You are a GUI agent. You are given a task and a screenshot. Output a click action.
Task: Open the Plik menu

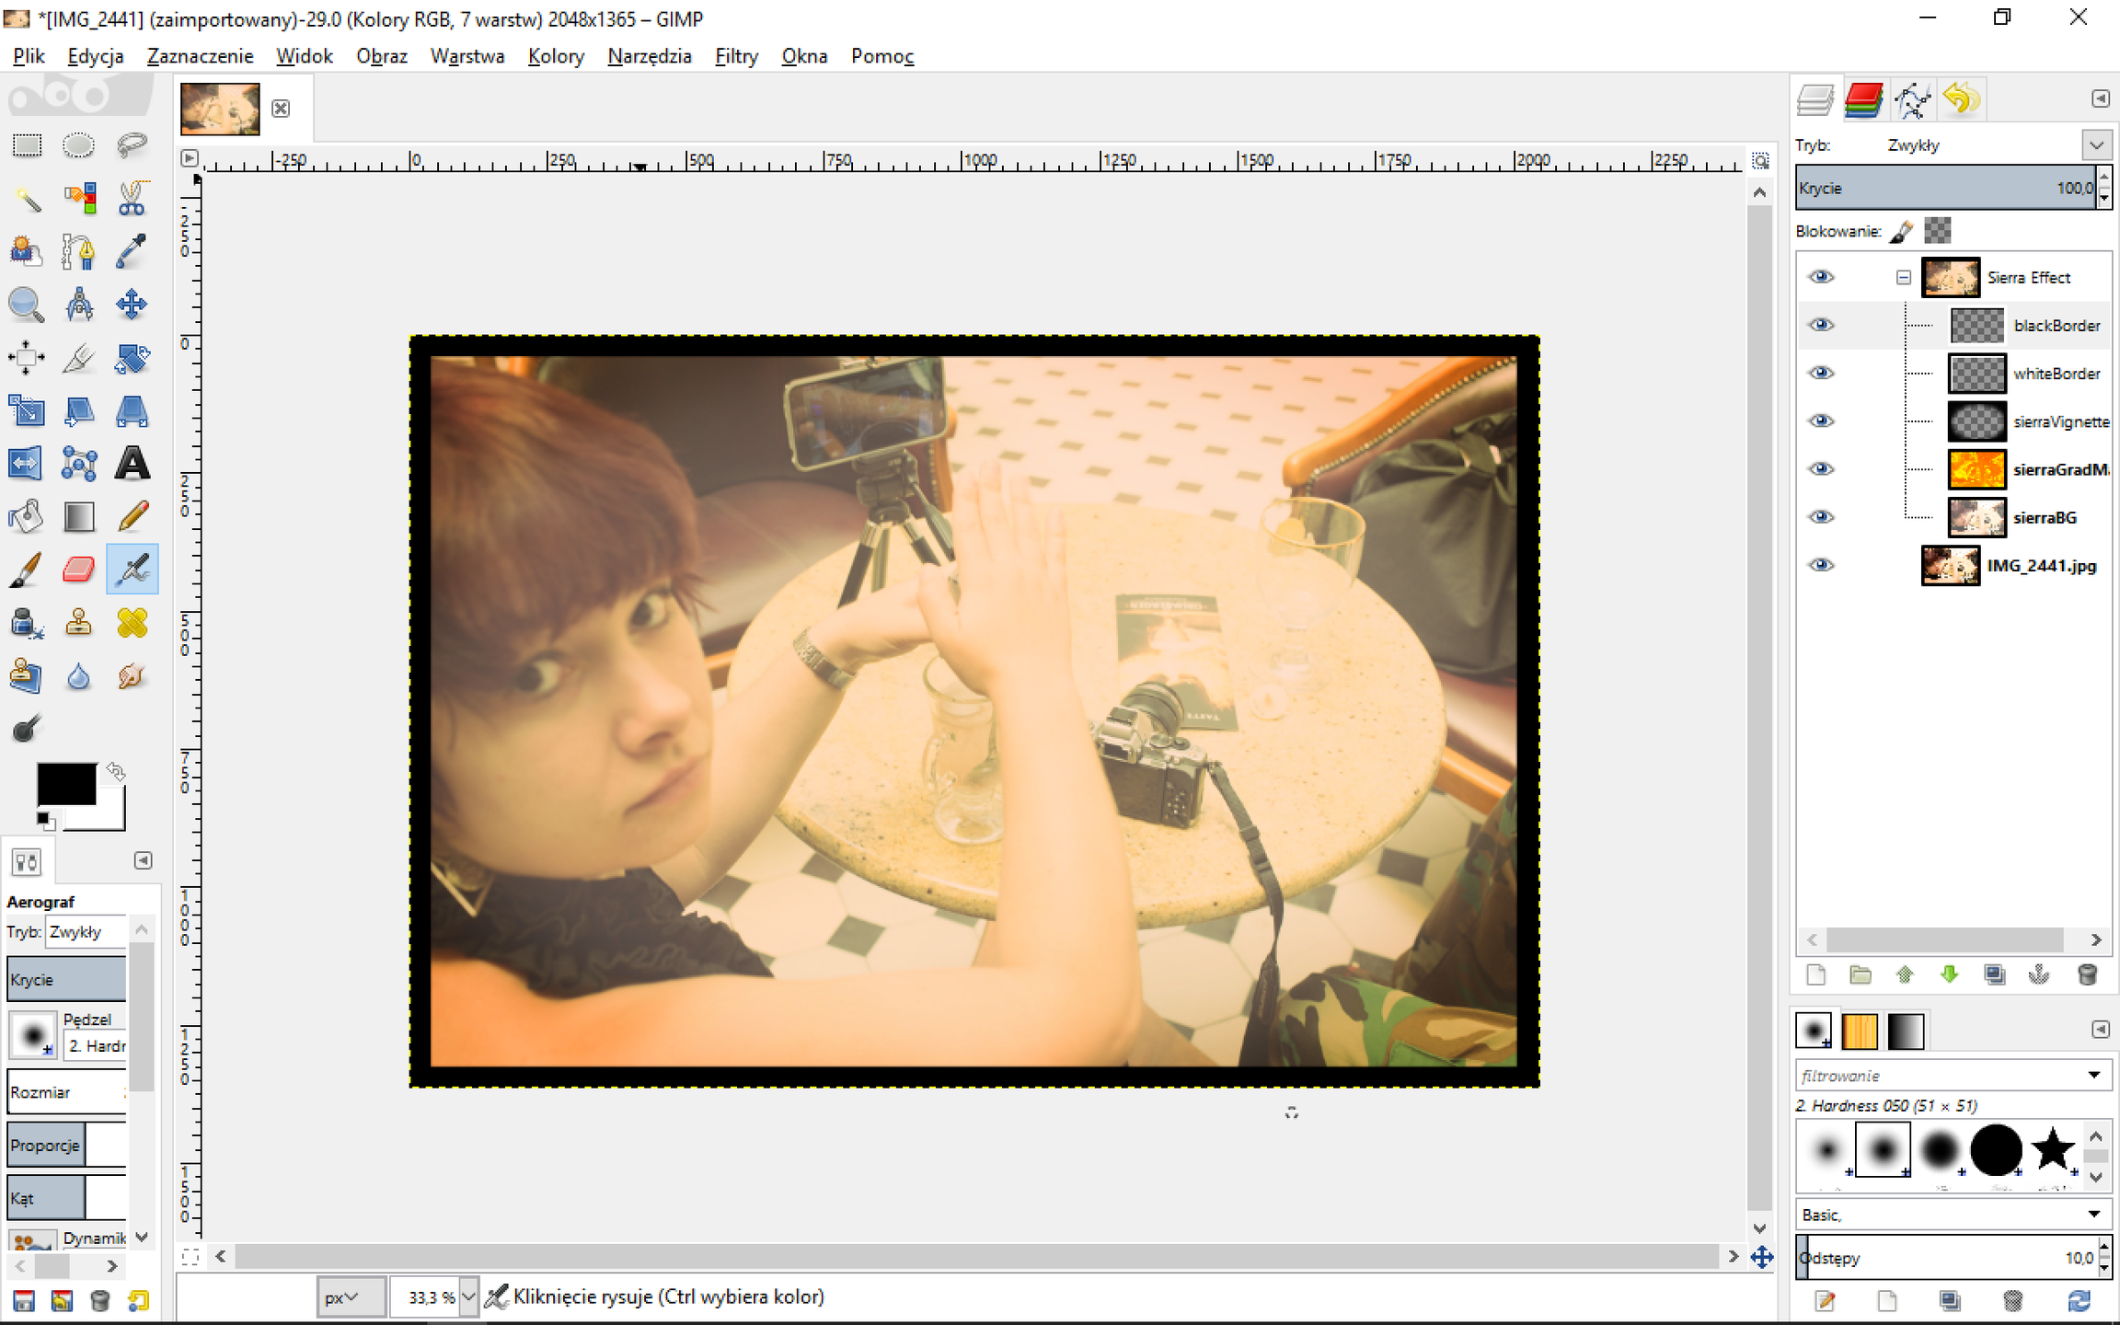coord(29,56)
